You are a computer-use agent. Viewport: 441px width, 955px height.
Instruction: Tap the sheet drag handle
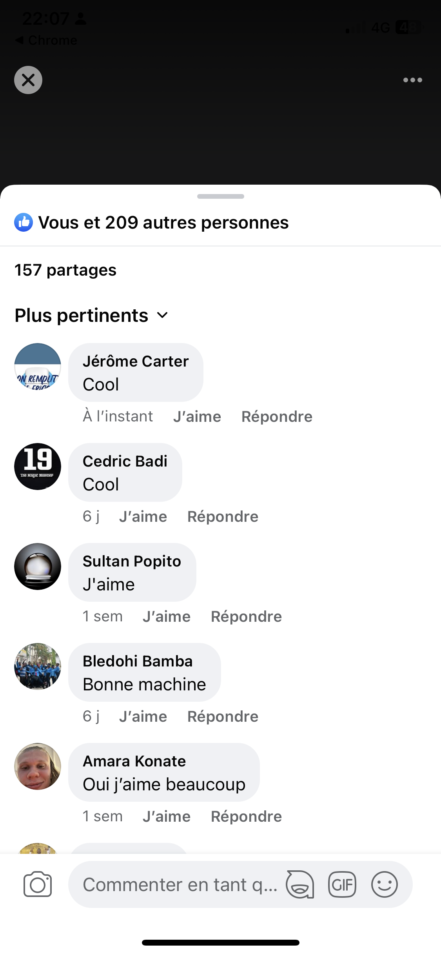point(220,196)
